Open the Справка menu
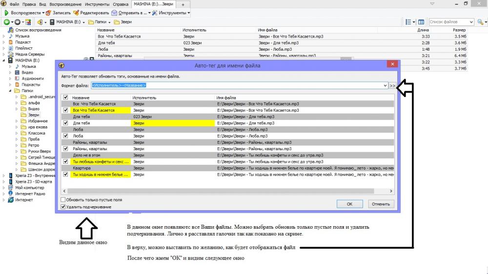Screen dimensions: 488x274 pyautogui.click(x=121, y=4)
